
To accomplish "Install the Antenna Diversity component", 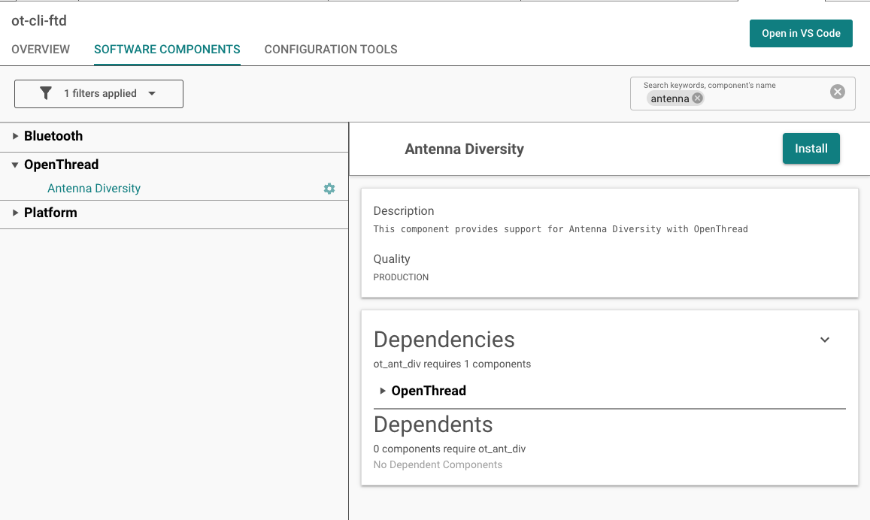I will pyautogui.click(x=811, y=149).
